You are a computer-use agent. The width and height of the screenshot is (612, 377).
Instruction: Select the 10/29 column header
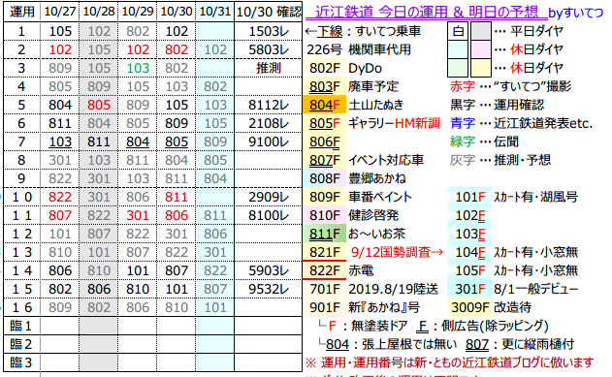138,12
